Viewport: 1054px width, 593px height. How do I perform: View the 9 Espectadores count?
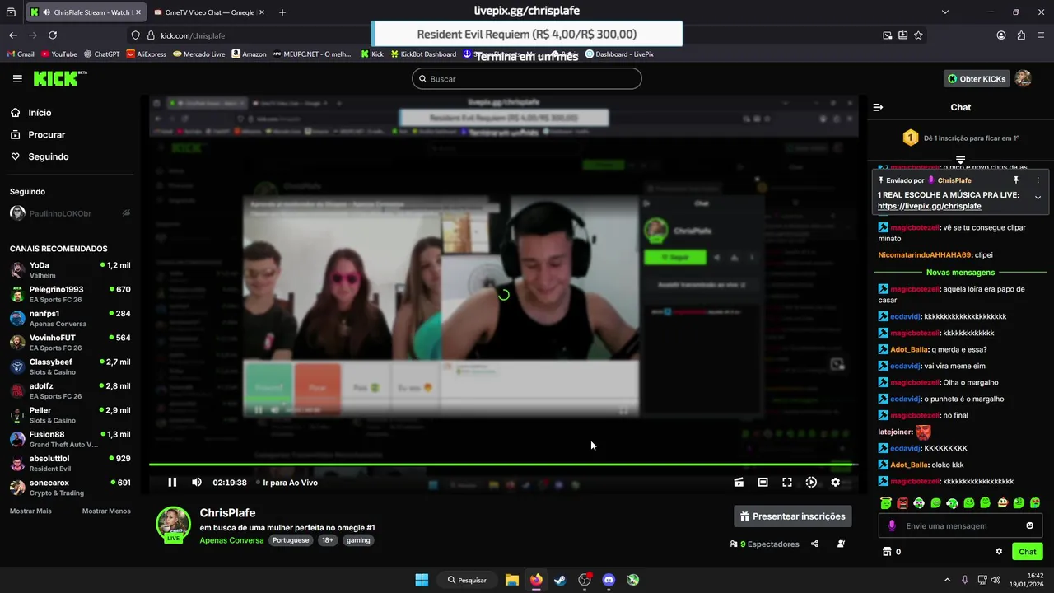coord(765,544)
